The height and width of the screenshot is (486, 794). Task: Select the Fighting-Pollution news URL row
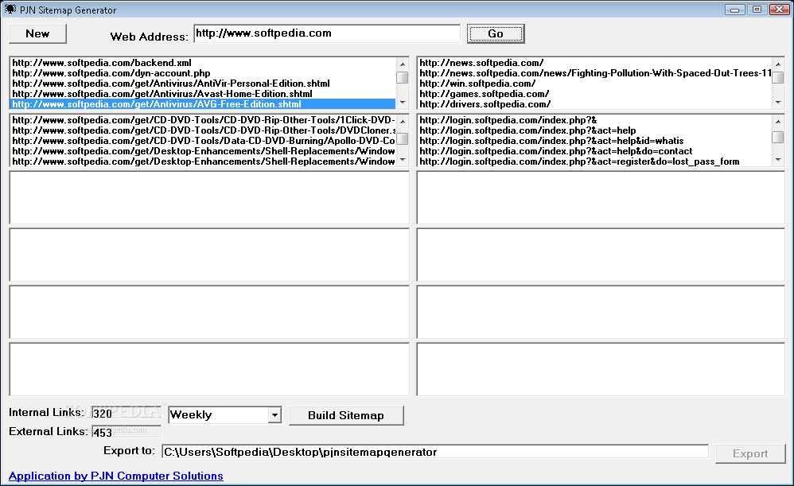point(594,73)
